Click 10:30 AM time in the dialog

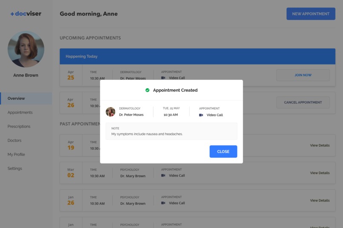(171, 115)
